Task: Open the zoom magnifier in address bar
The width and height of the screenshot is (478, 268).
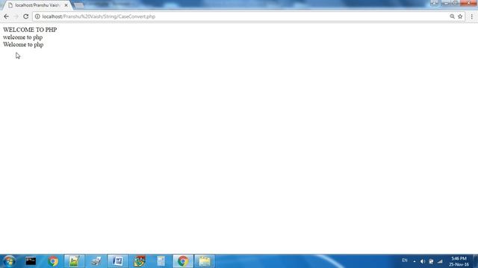Action: 452,16
